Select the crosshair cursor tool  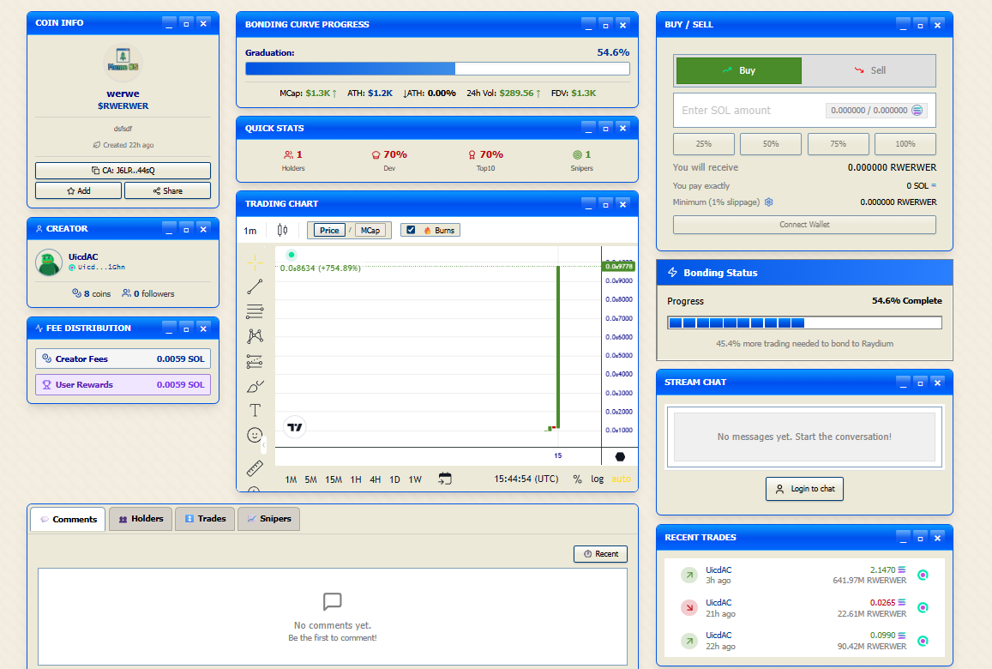[x=255, y=262]
